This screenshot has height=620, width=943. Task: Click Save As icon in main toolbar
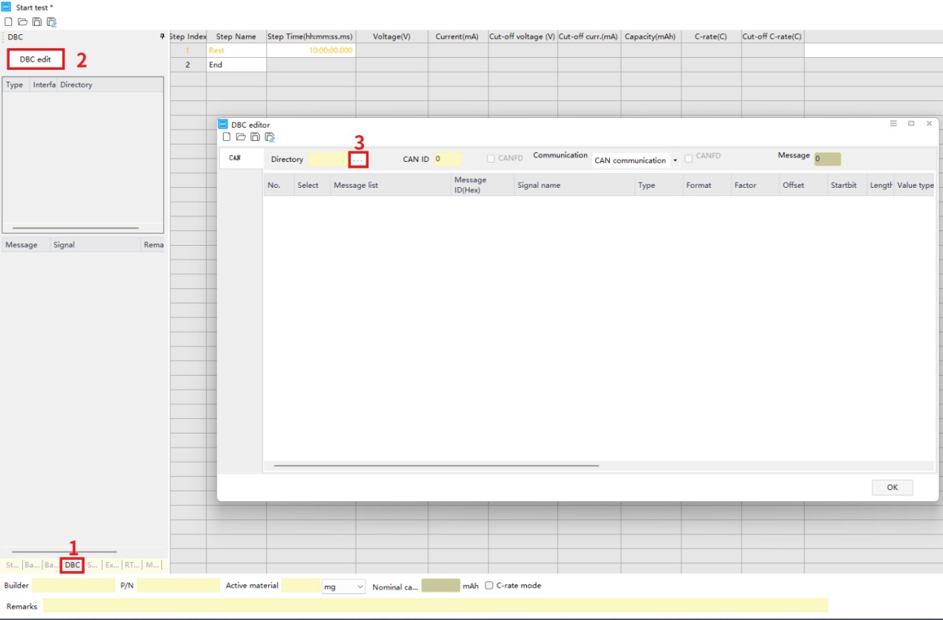pyautogui.click(x=52, y=22)
